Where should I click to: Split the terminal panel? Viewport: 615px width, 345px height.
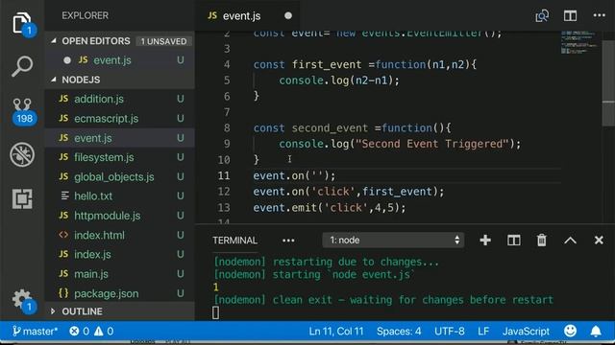point(513,241)
